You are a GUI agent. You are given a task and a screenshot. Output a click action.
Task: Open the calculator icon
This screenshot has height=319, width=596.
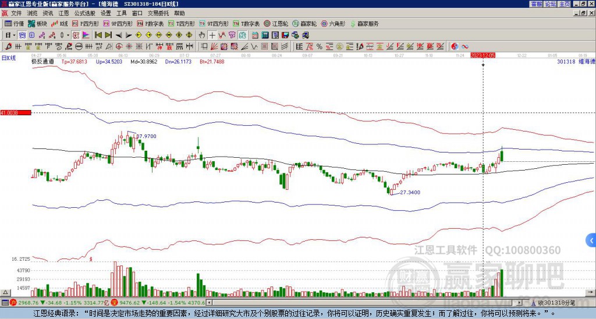(265, 36)
